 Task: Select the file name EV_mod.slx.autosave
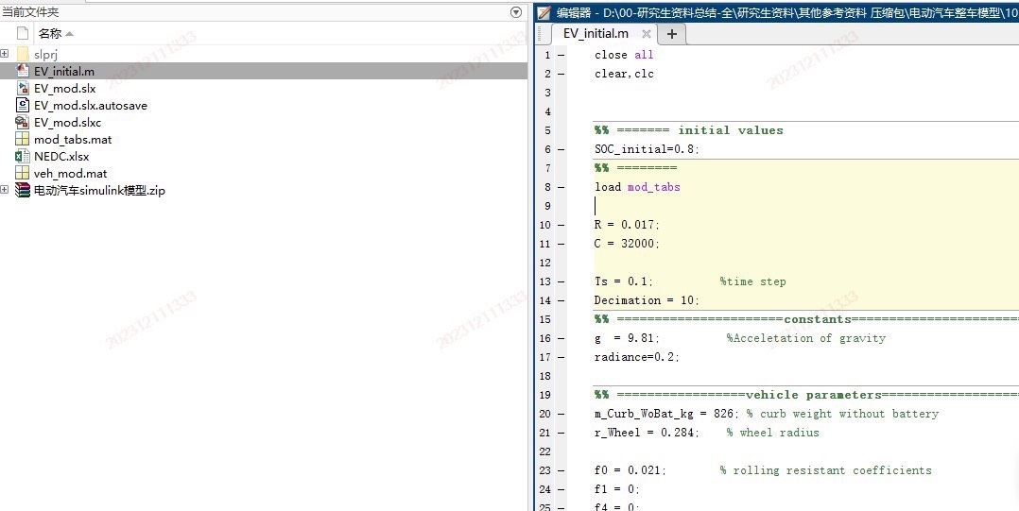coord(91,105)
